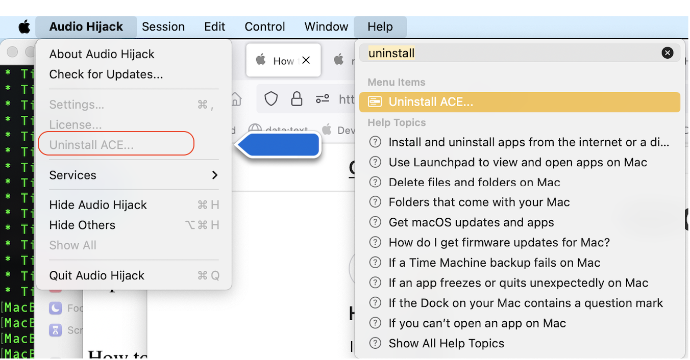Viewport: 690px width, 360px height.
Task: Open the Help menu
Action: [380, 27]
